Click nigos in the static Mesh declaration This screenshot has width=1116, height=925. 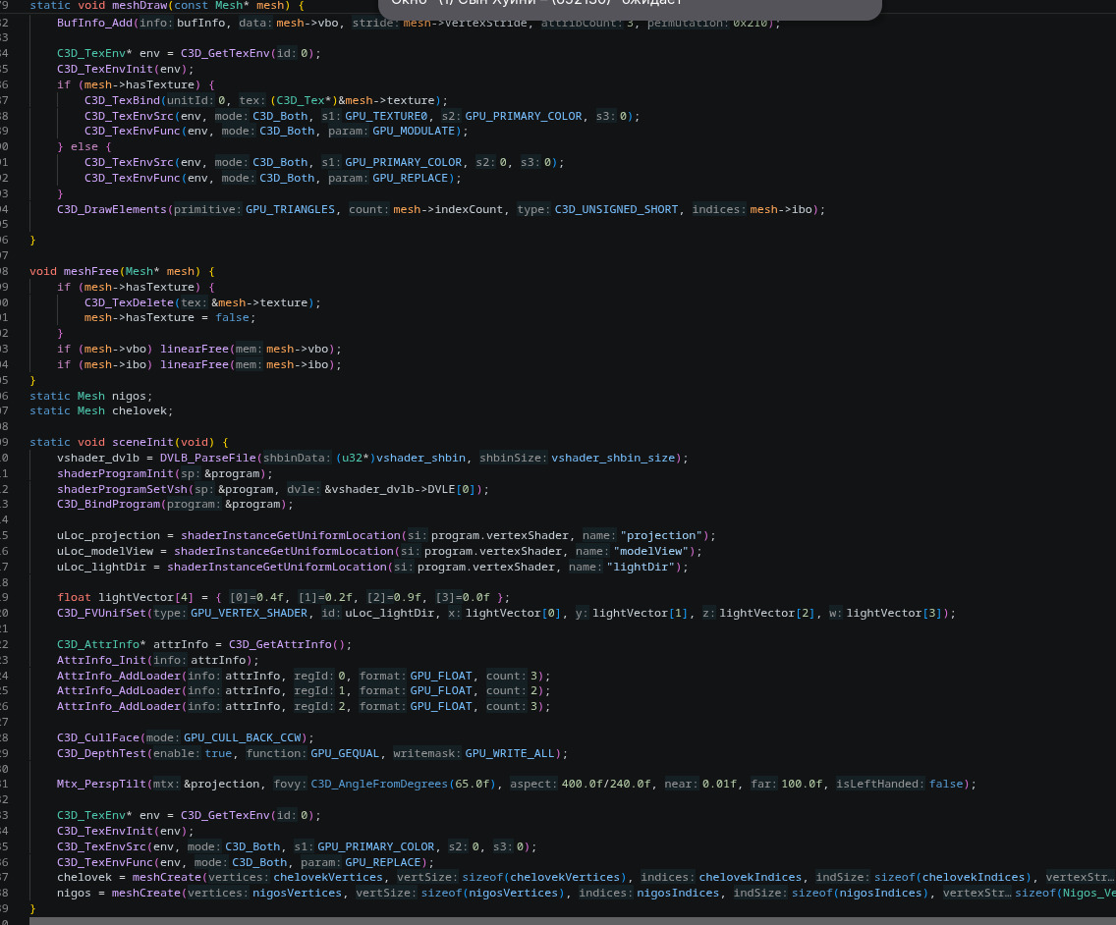(x=129, y=396)
